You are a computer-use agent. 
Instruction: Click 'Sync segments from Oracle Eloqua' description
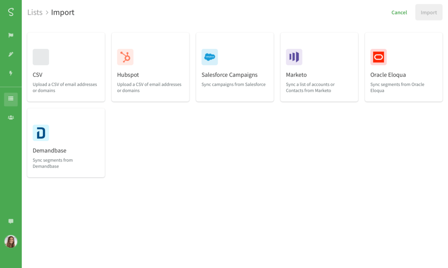397,88
